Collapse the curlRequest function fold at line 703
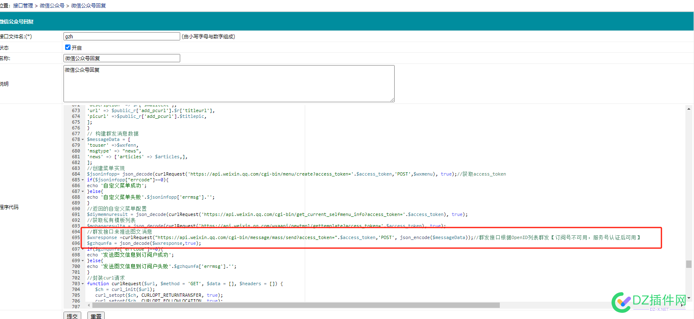Screen dimensions: 694x319 (82, 284)
